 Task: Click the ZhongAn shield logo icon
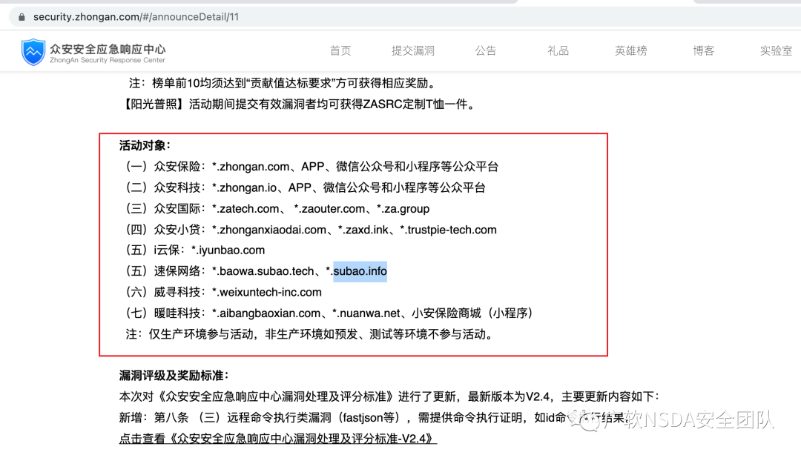point(33,52)
